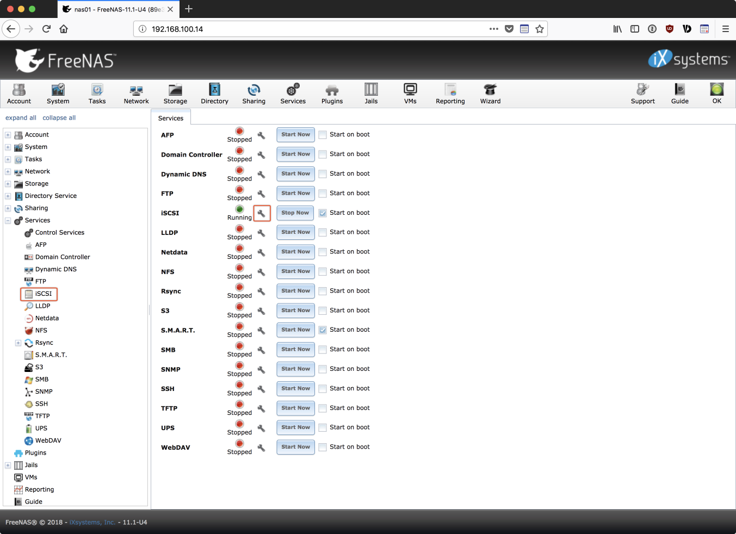736x534 pixels.
Task: Enable Start on boot for SSH
Action: tap(323, 389)
